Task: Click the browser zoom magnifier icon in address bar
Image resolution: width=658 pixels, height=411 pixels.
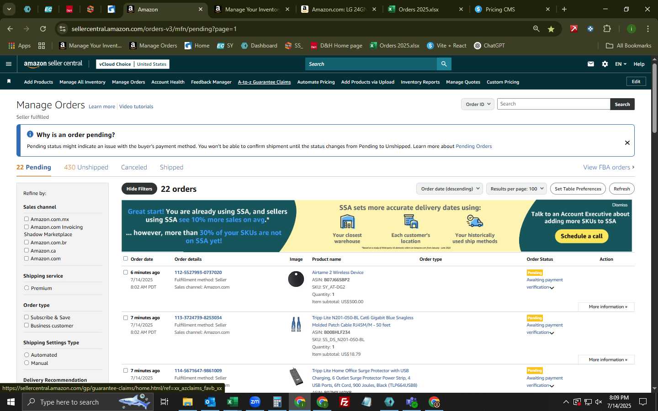Action: (536, 29)
